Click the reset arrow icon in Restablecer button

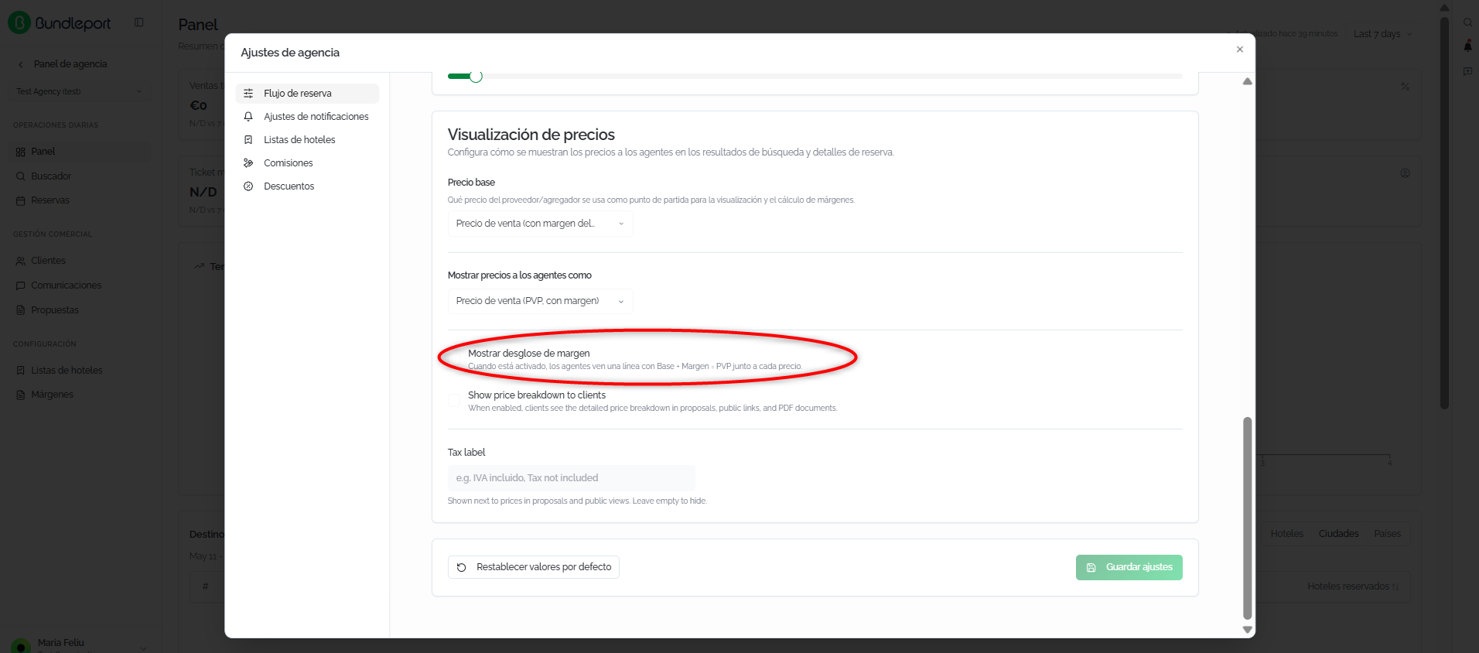coord(462,567)
